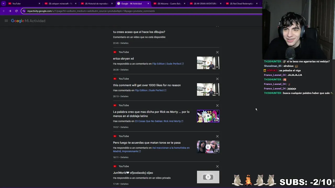Close the YouTube tab
Screen dimensions: 335x188
(40, 4)
